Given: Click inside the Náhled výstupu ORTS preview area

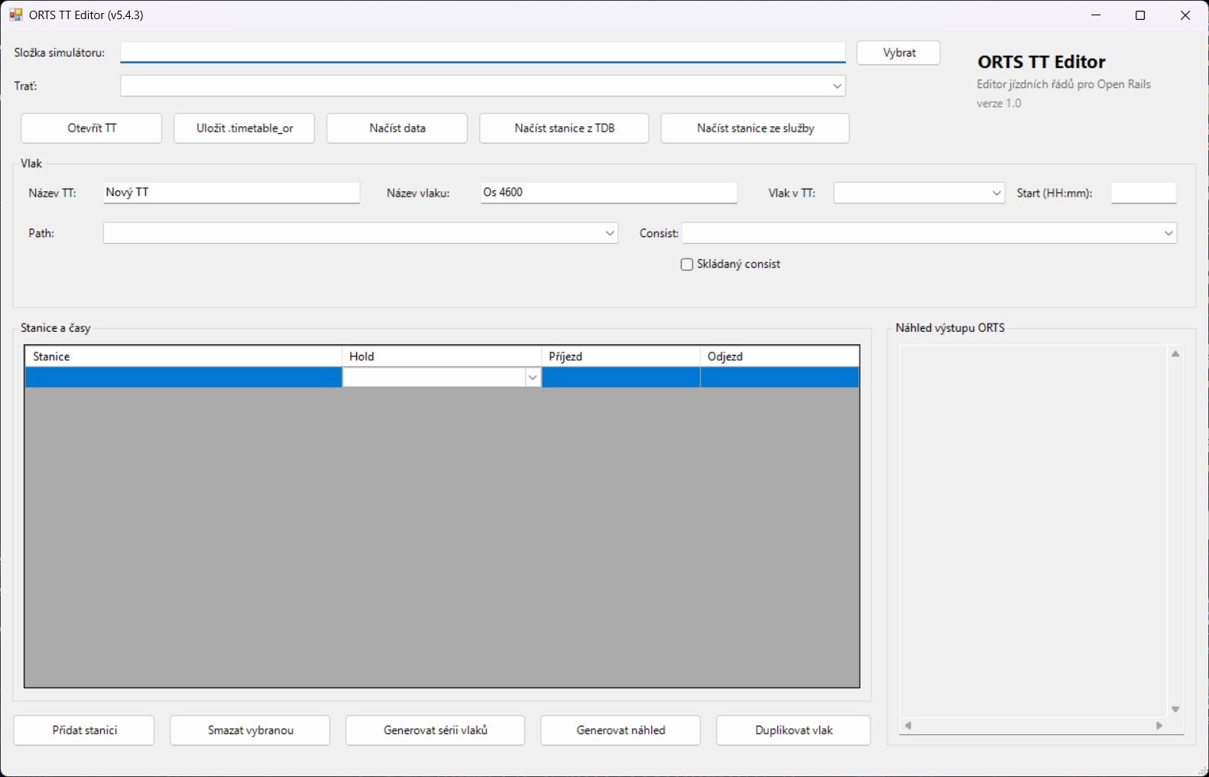Looking at the screenshot, I should 1033,532.
